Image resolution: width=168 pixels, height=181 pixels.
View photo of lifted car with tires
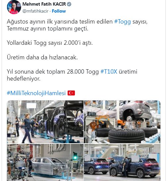[x=122, y=122]
